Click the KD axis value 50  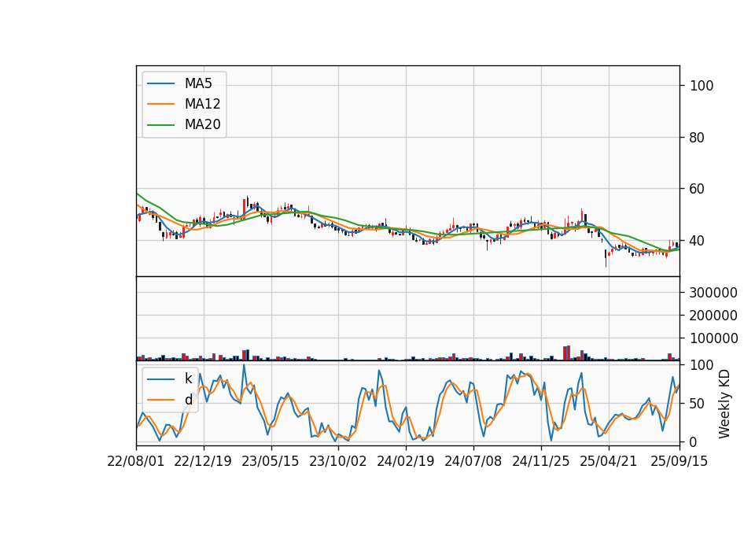[697, 404]
